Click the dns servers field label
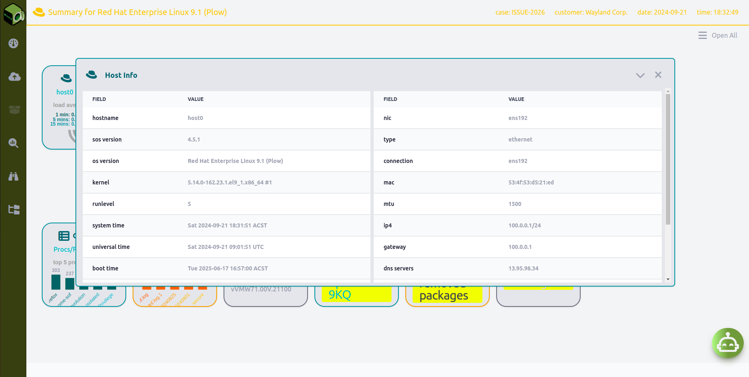The width and height of the screenshot is (749, 377). click(398, 268)
